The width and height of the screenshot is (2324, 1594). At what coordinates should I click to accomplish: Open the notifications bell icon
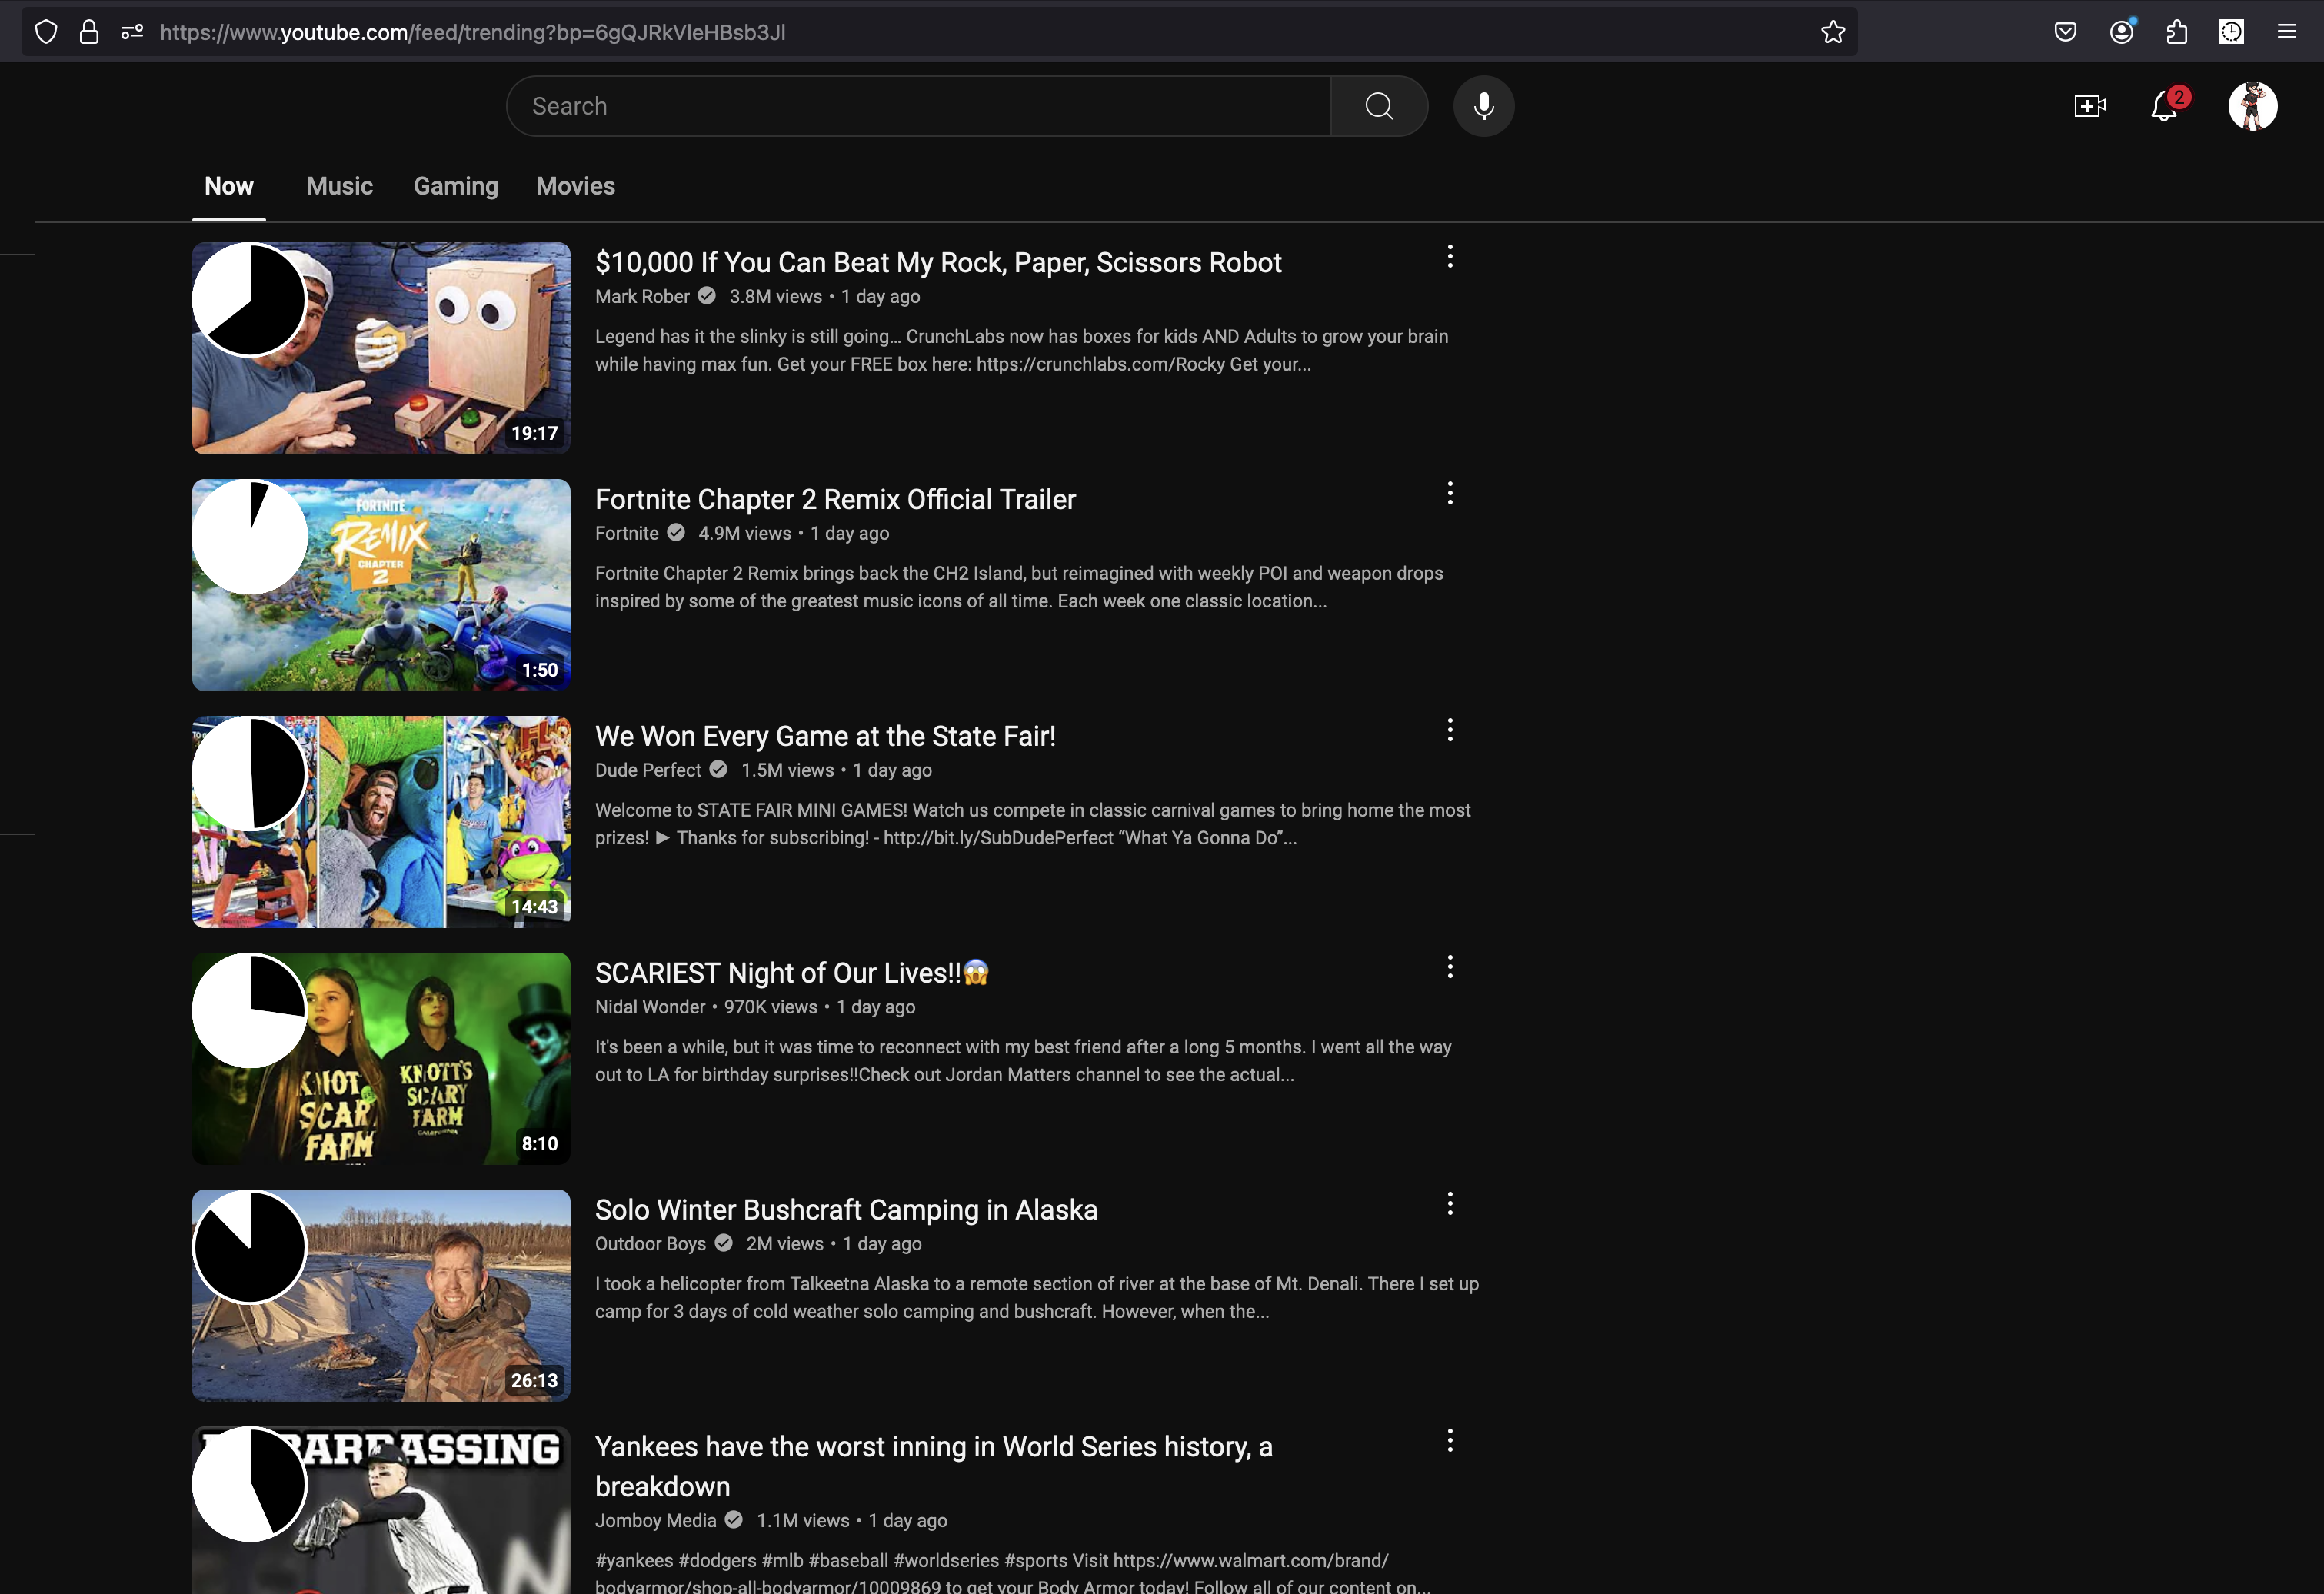(2164, 106)
